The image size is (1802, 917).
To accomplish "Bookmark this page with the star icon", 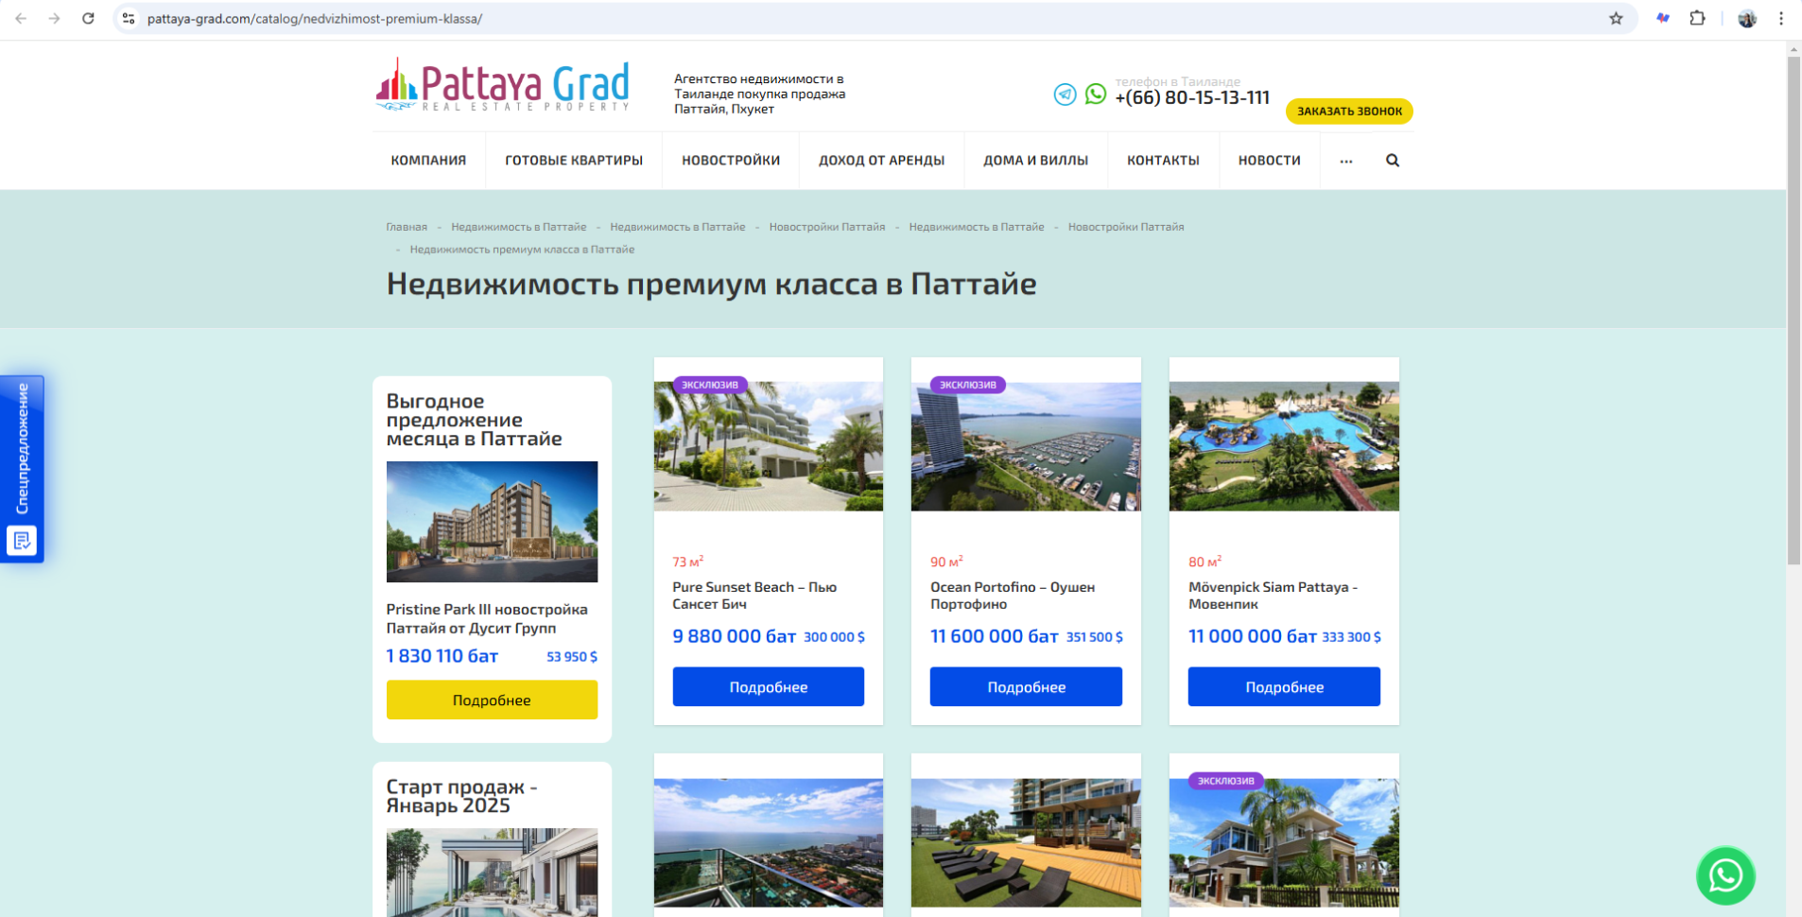I will (x=1616, y=19).
